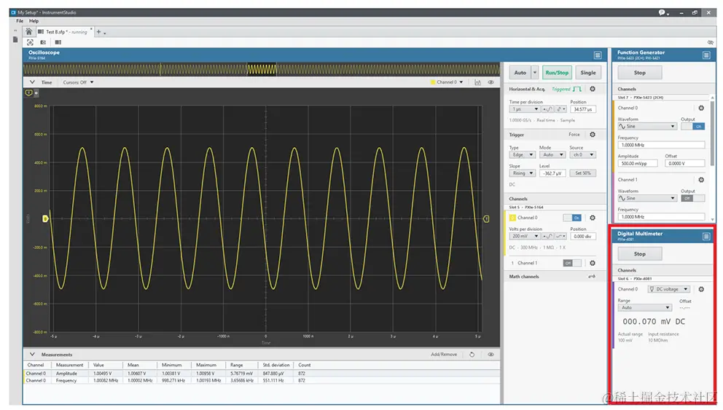Open the File menu
The image size is (723, 410).
[20, 21]
